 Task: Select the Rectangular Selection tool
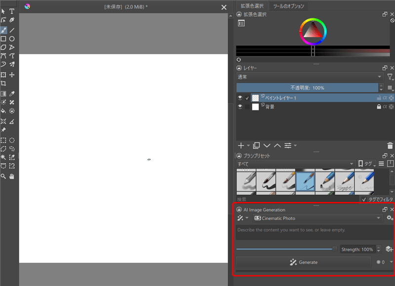click(x=3, y=141)
